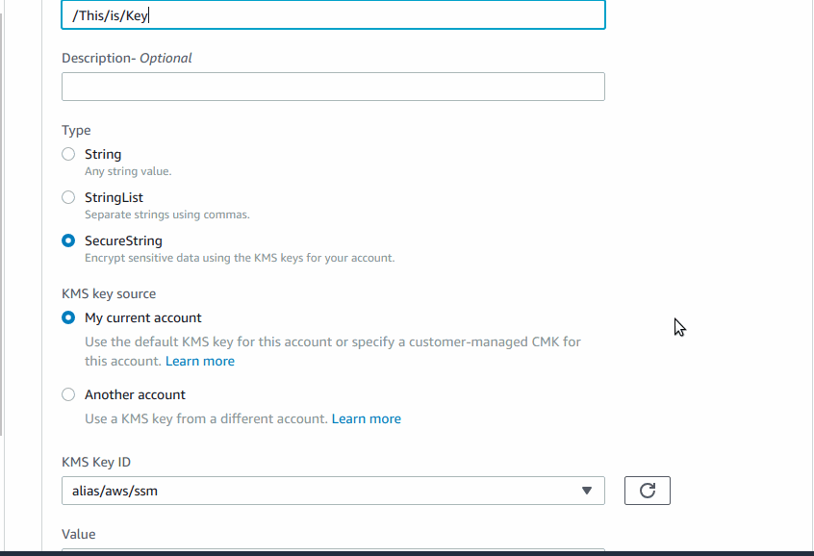Click the 'KMS key source' heading
This screenshot has height=556, width=814.
click(x=109, y=293)
